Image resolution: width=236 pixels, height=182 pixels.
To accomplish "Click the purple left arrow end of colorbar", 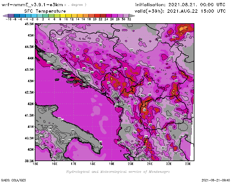I will [x=5, y=16].
